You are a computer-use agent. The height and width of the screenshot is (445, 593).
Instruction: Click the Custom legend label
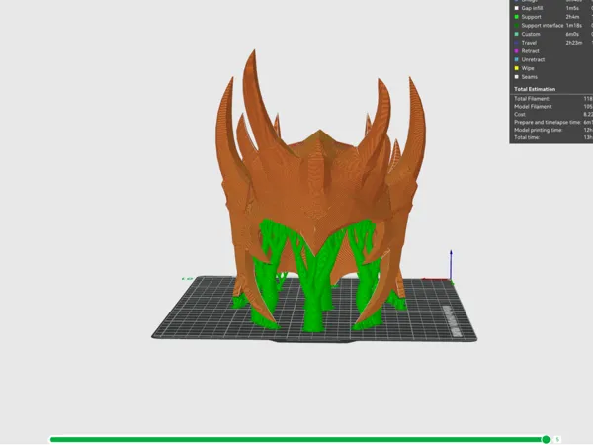[x=531, y=34]
